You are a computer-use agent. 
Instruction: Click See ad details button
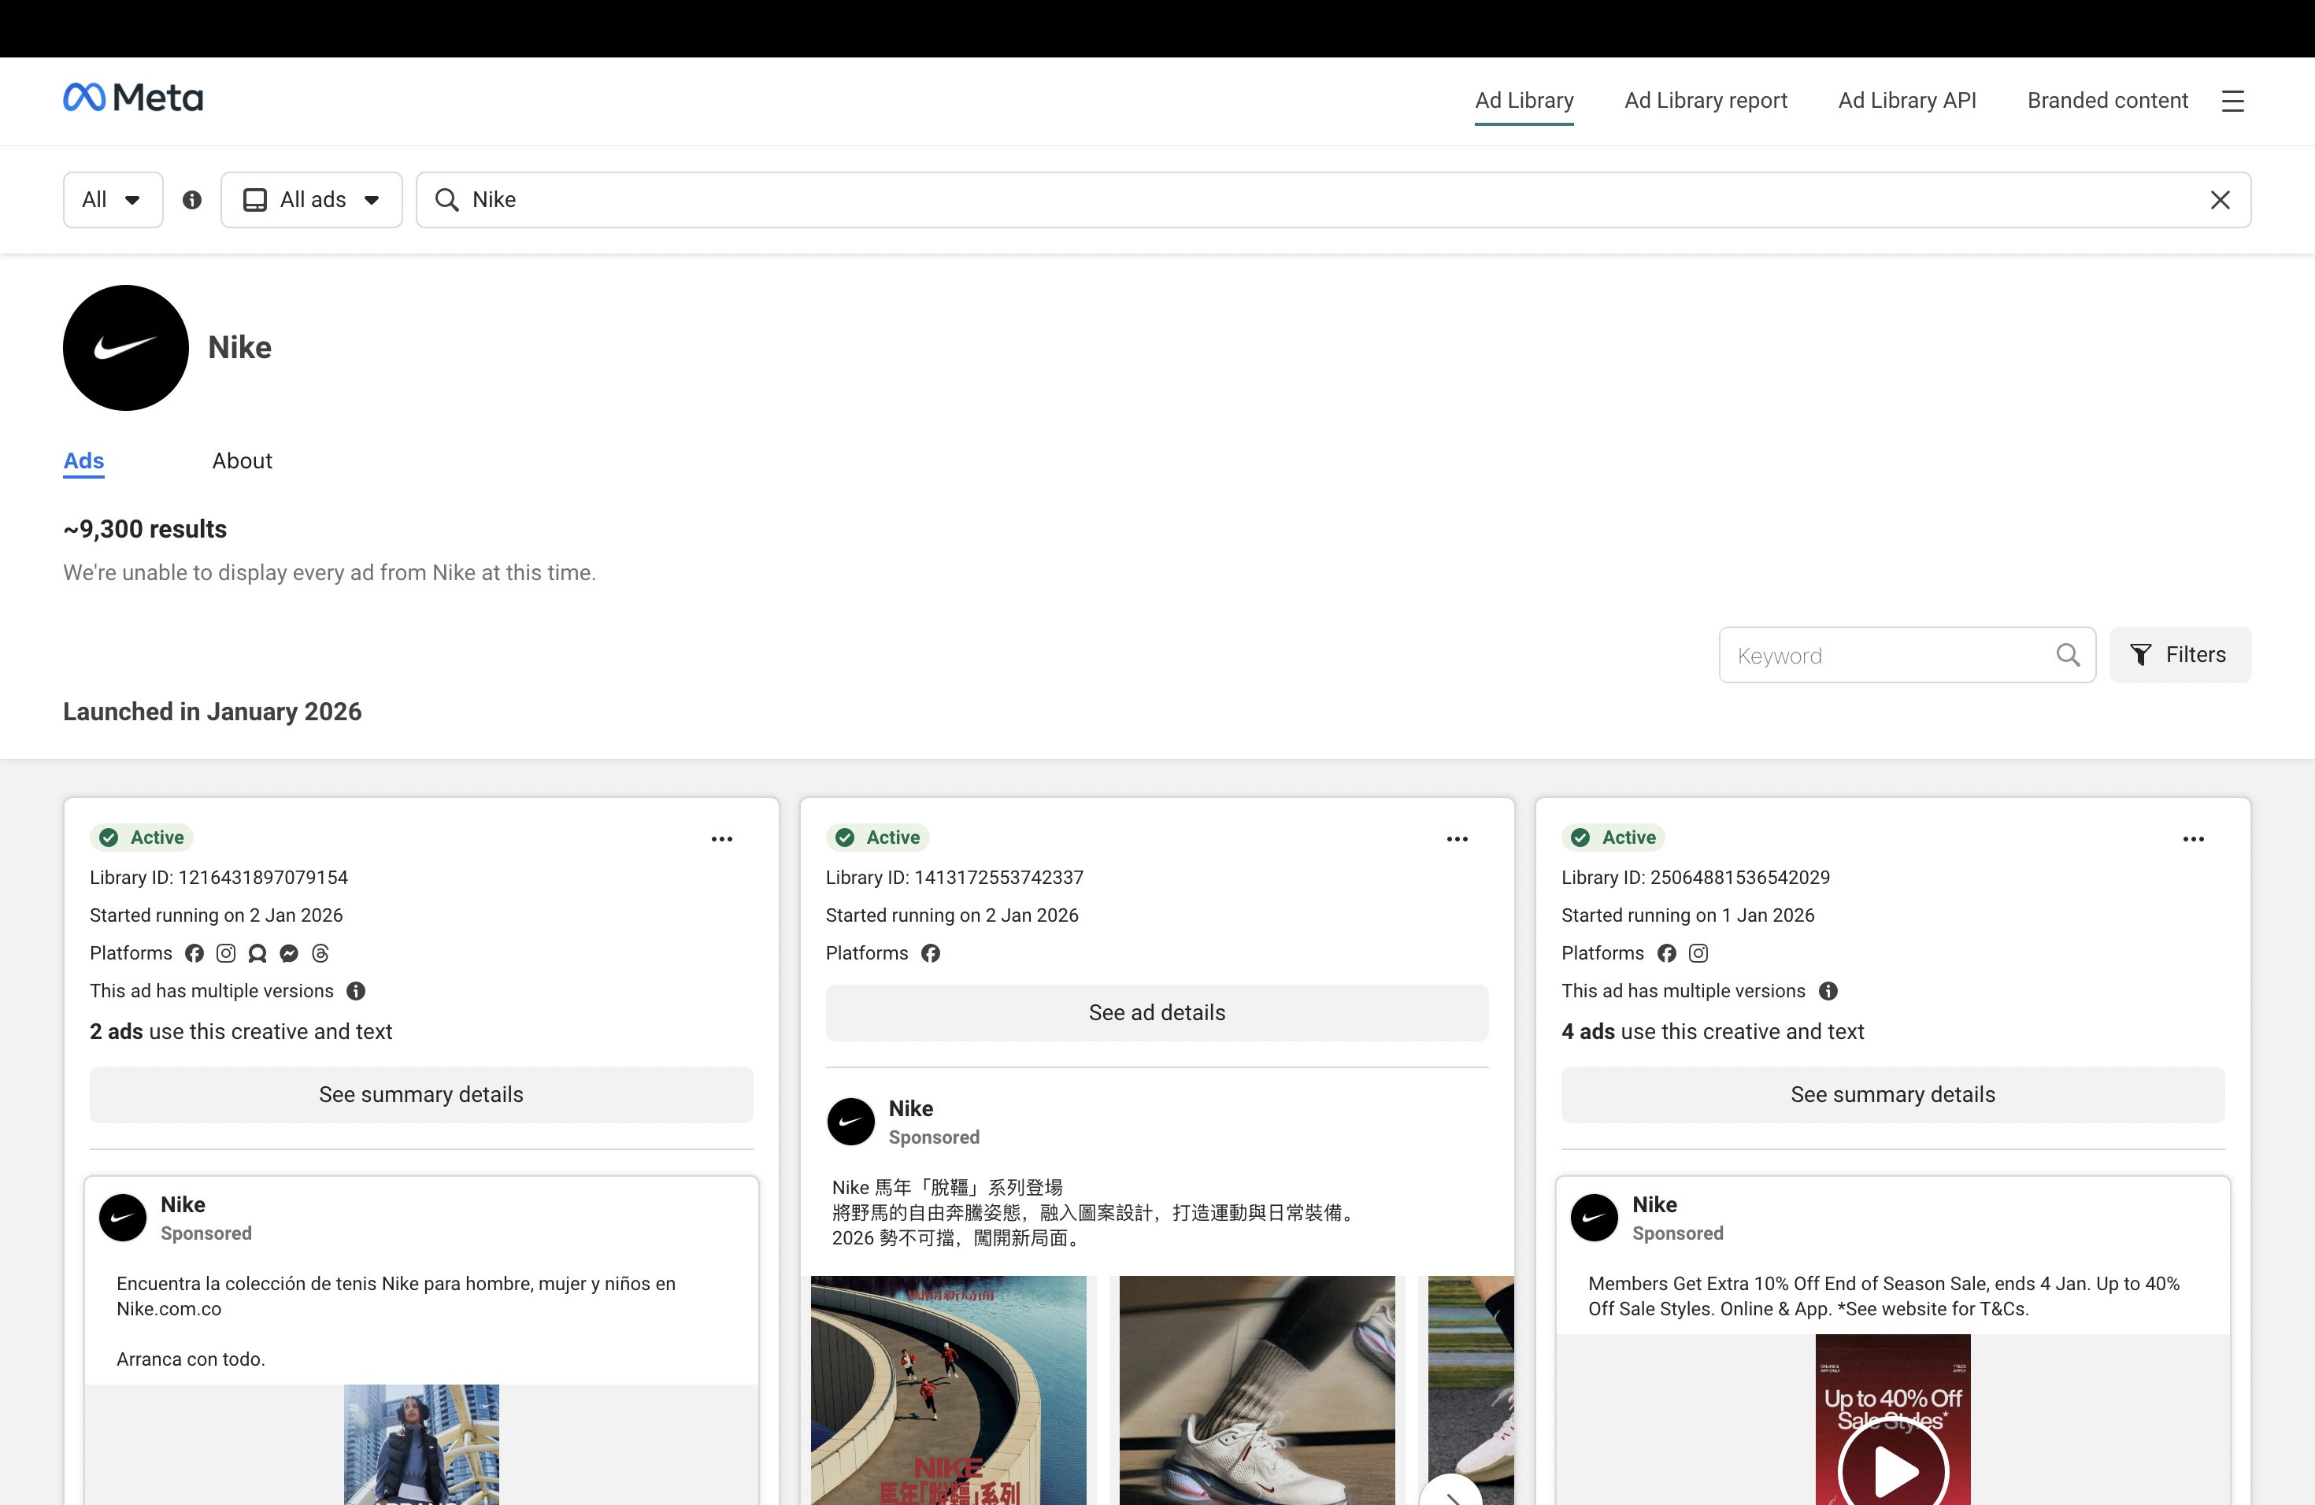[x=1156, y=1013]
